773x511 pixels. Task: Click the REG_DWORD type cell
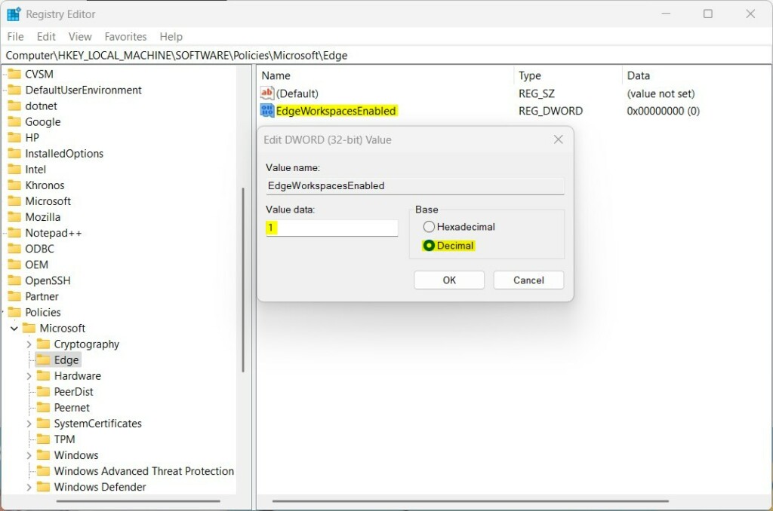[x=550, y=111]
